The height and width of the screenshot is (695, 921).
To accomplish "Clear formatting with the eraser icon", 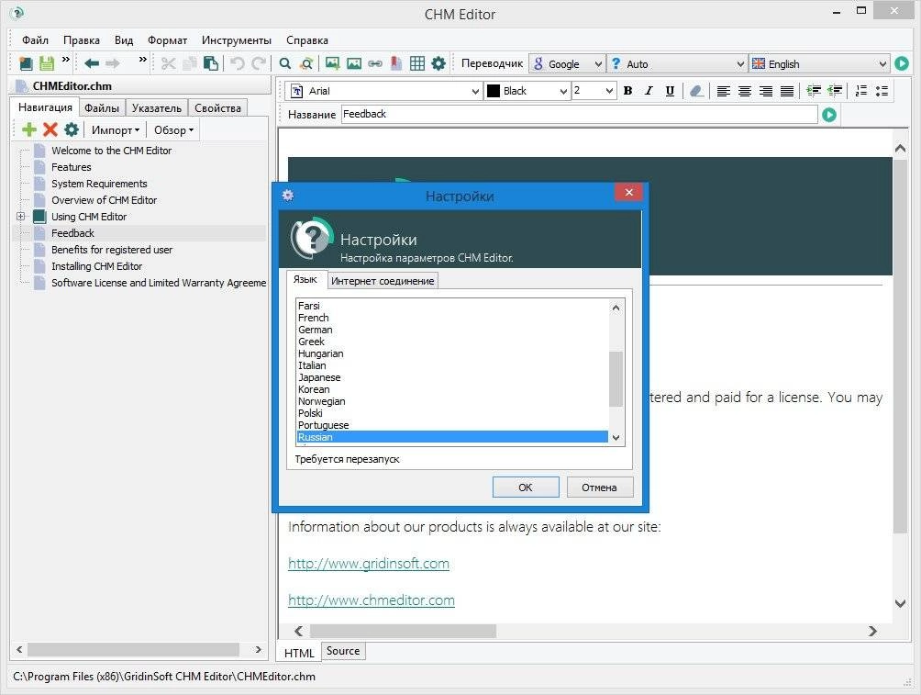I will pos(696,91).
